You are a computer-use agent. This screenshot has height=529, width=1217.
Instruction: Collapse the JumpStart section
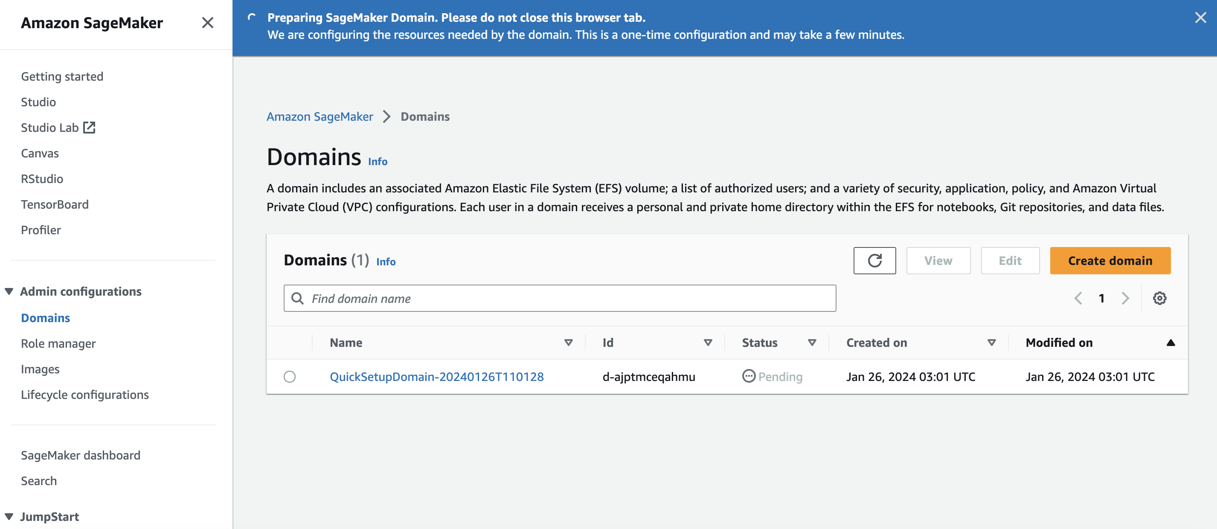[x=9, y=516]
